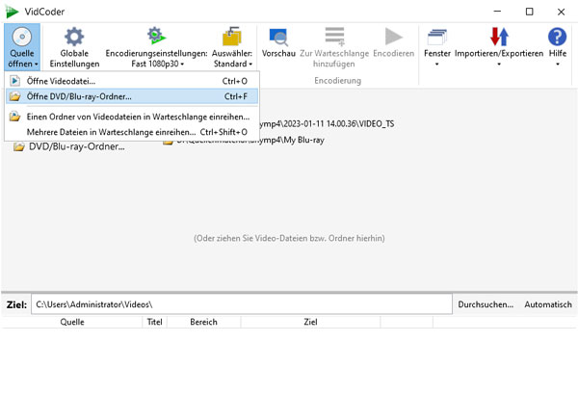
Task: Click folder icon beside Öffne DVD/Blu-ray-Ordner
Action: pos(14,96)
